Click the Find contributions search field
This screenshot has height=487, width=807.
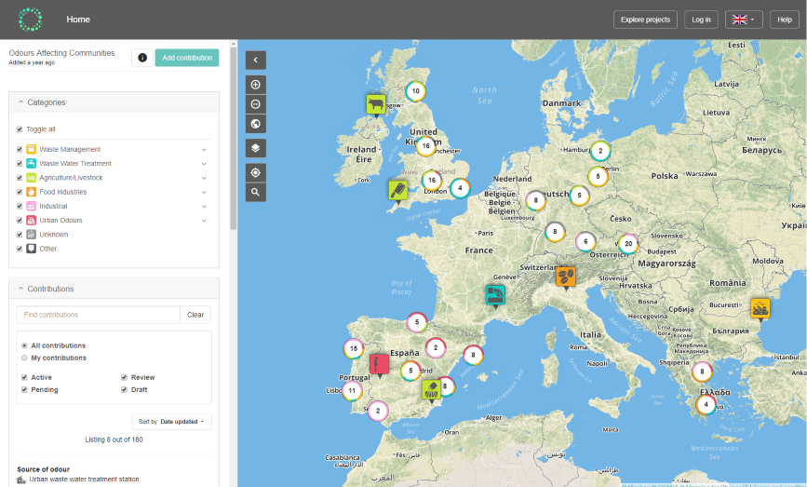point(99,315)
